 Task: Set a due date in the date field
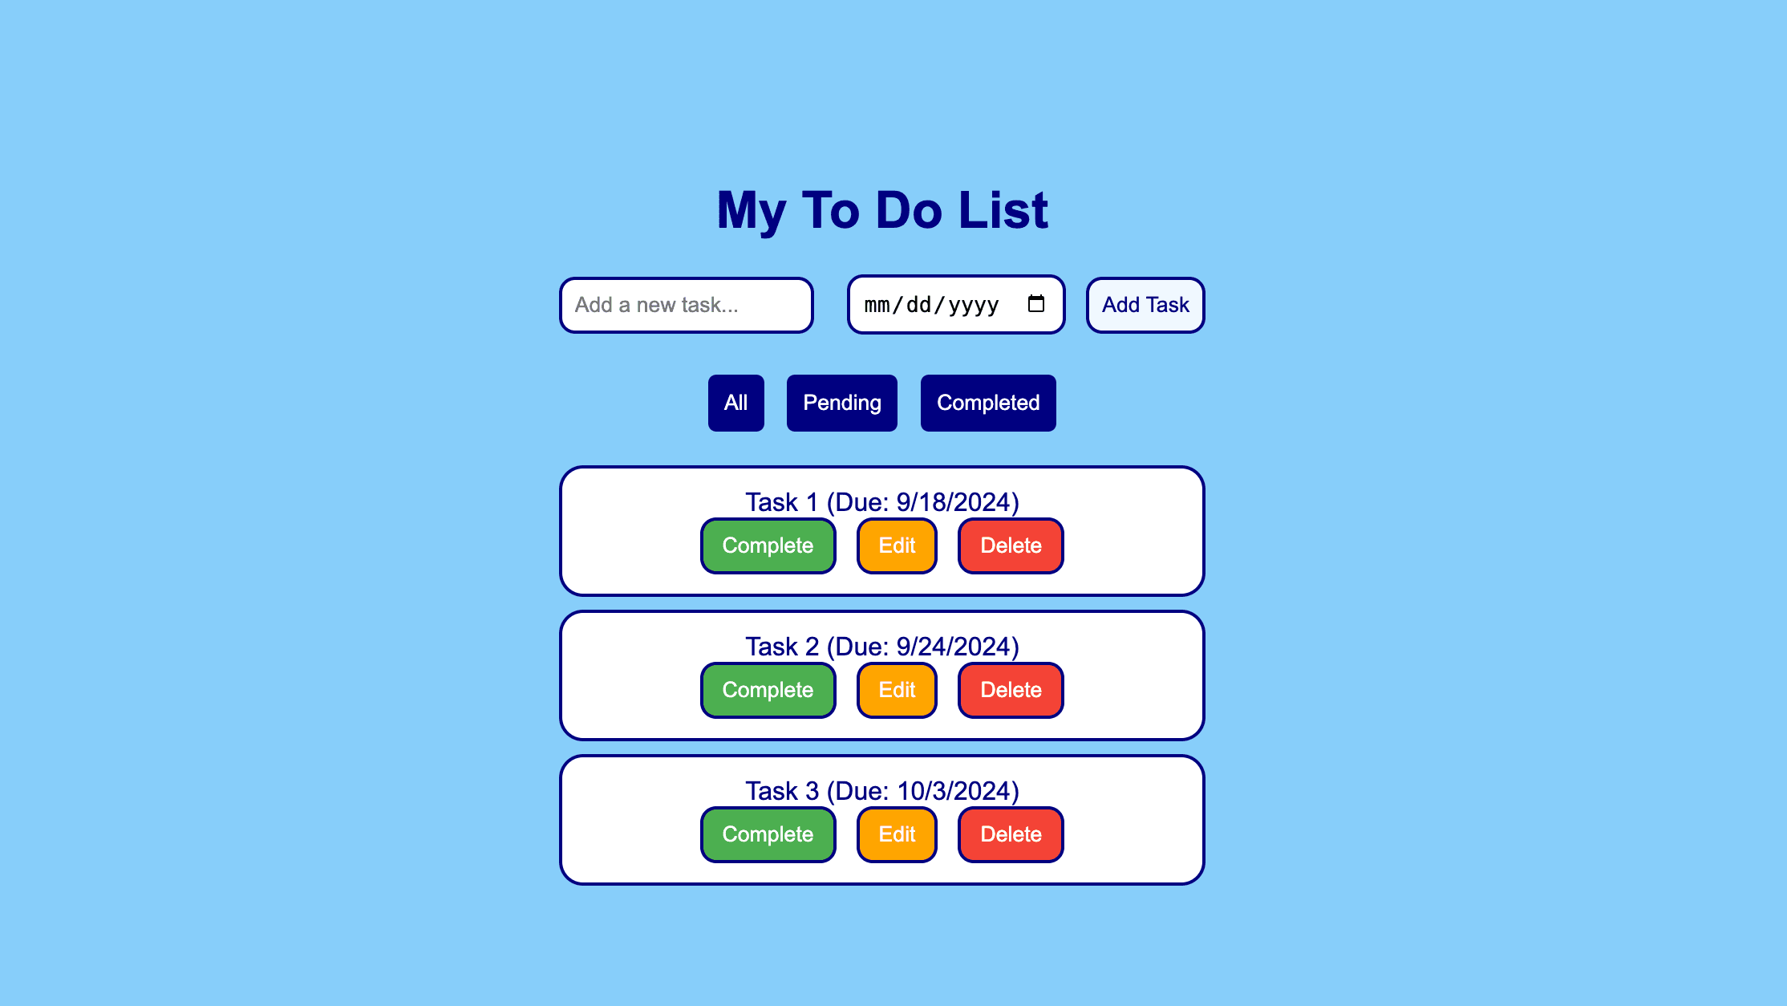tap(956, 305)
